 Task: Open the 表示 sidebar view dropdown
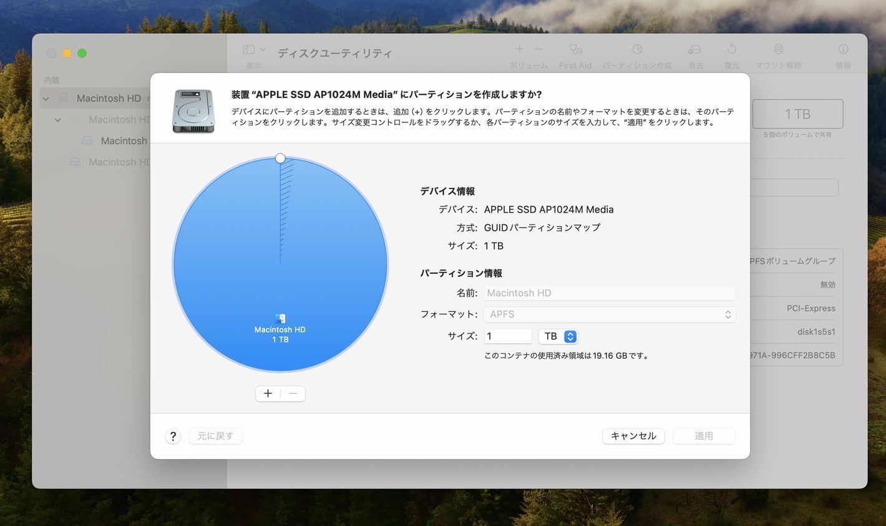pyautogui.click(x=254, y=49)
